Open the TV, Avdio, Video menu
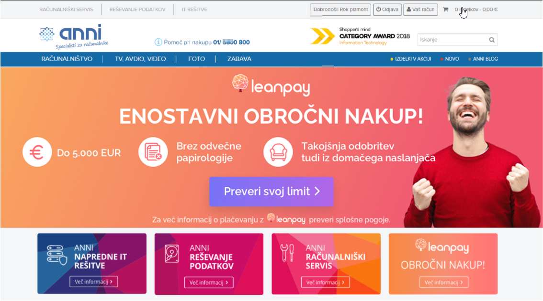Image resolution: width=543 pixels, height=301 pixels. (140, 59)
